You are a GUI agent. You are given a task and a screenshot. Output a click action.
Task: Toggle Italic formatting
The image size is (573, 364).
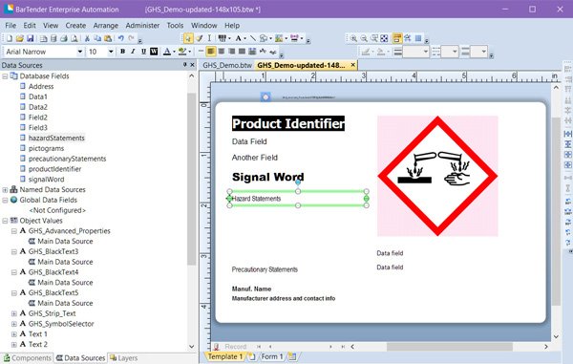[133, 52]
